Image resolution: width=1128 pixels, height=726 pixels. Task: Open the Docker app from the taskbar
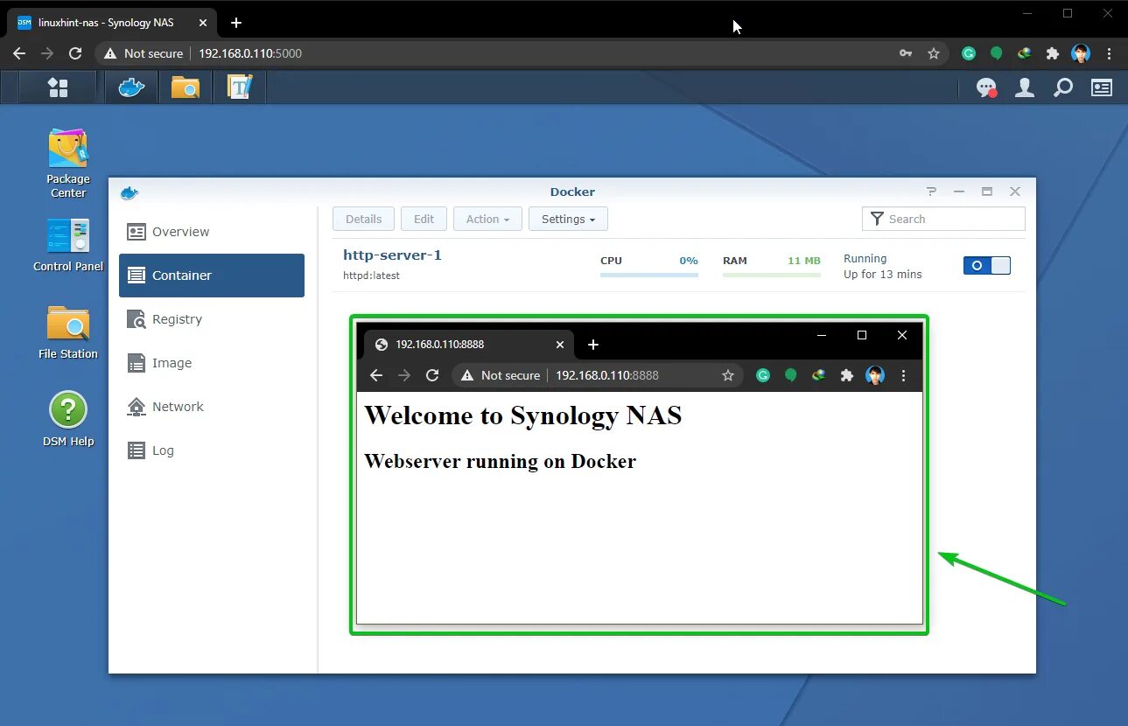click(131, 87)
